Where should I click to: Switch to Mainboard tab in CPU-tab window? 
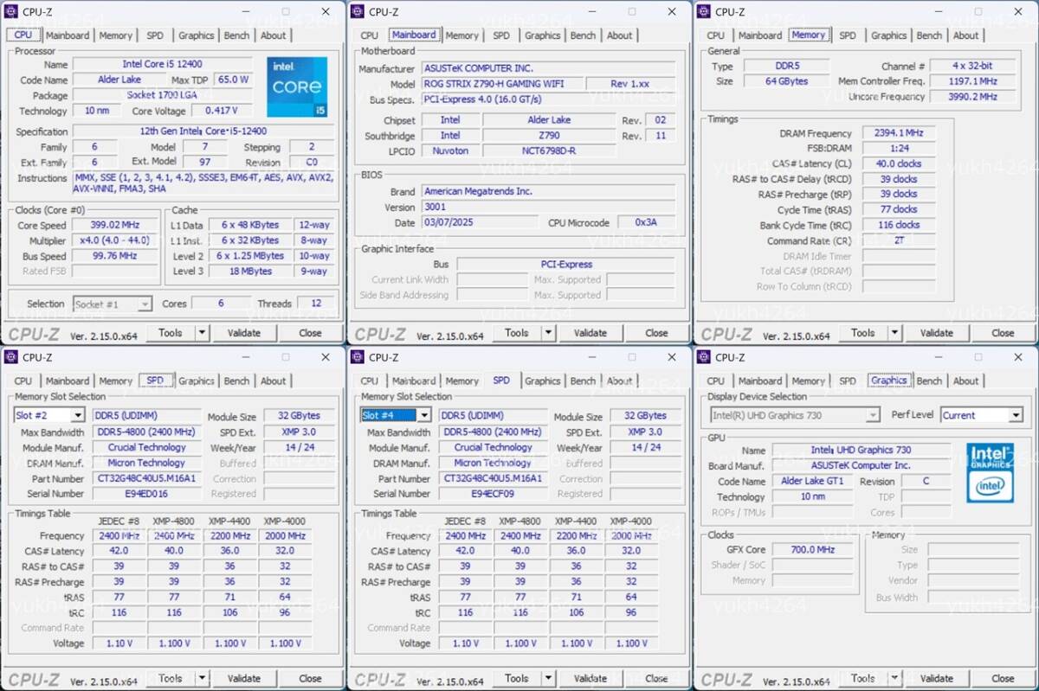68,35
